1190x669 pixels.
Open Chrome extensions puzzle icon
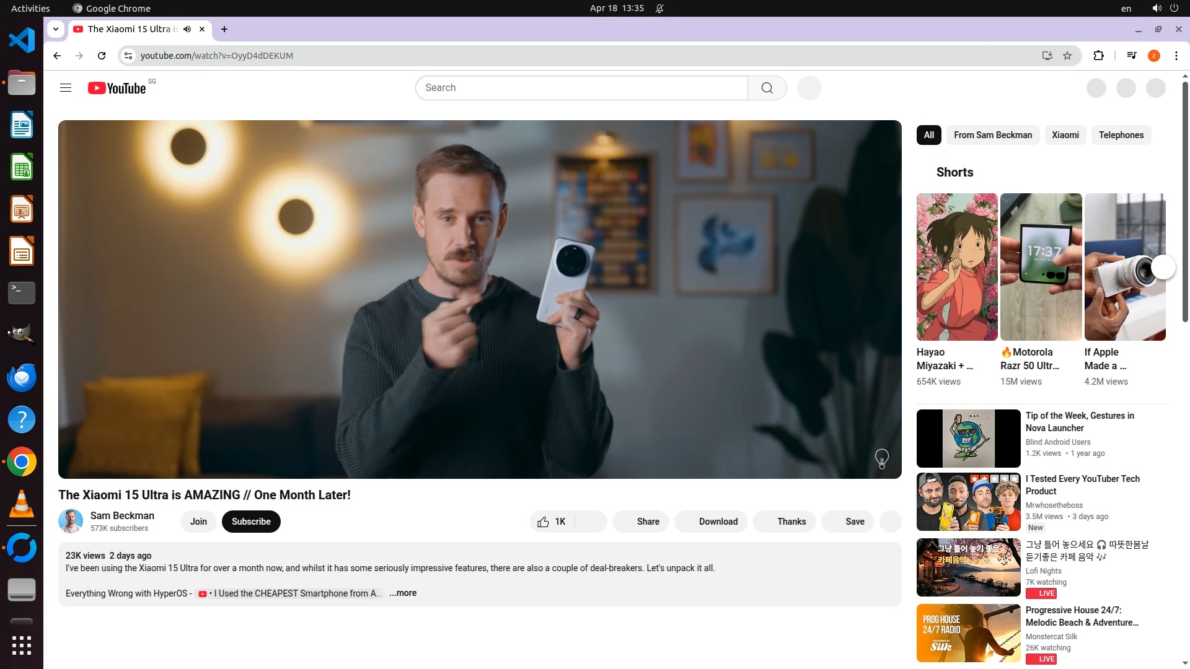pyautogui.click(x=1098, y=56)
